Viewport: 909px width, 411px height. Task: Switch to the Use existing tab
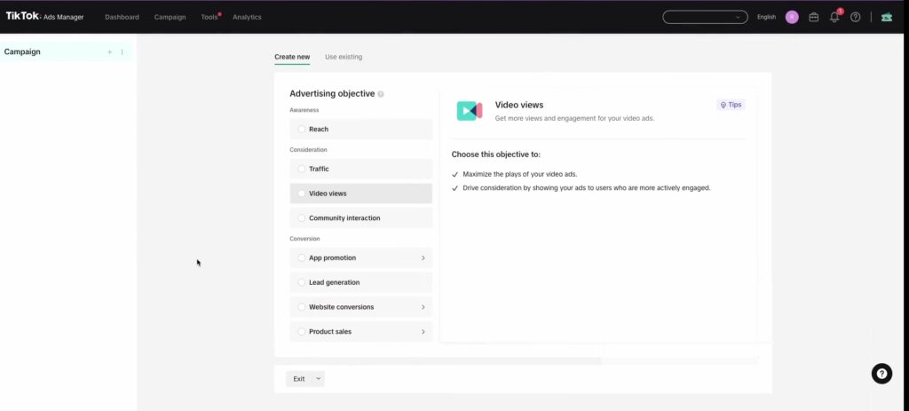pos(344,57)
